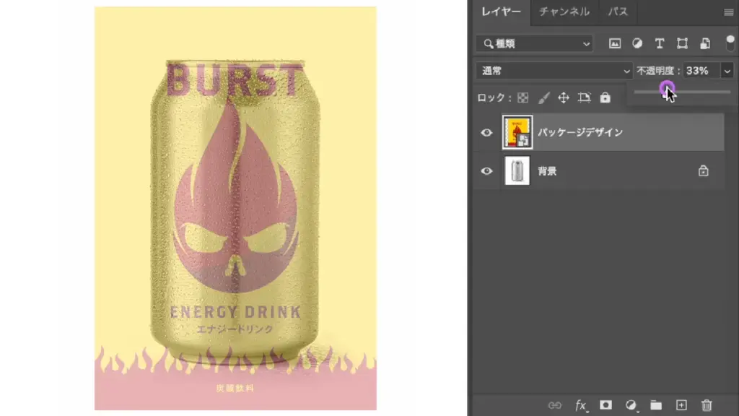
Task: Click the pixel layer filter icon
Action: 615,43
